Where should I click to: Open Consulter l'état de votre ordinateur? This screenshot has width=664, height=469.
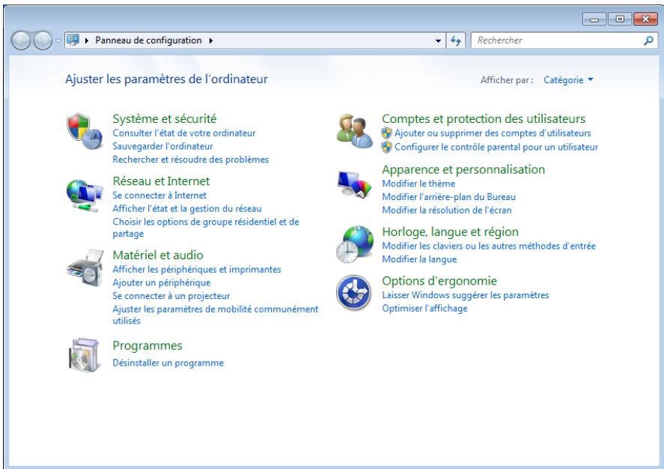pos(184,133)
